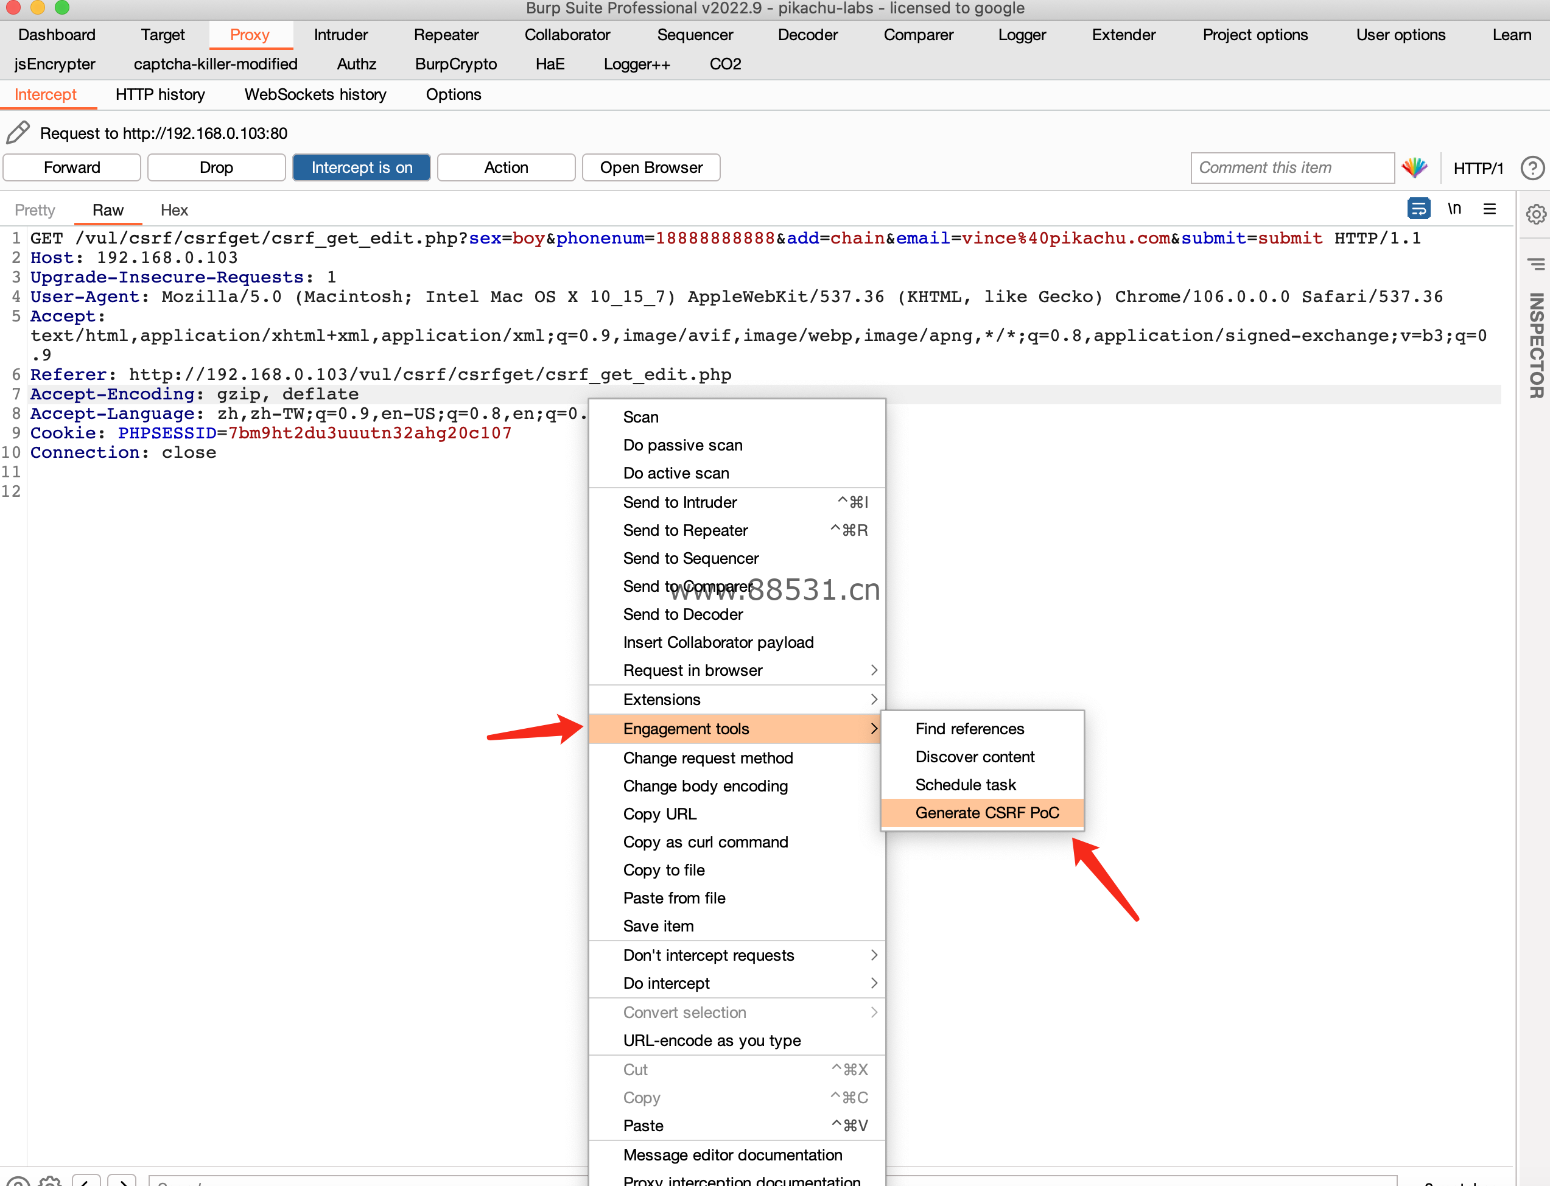Open the Project options tab

pyautogui.click(x=1255, y=35)
